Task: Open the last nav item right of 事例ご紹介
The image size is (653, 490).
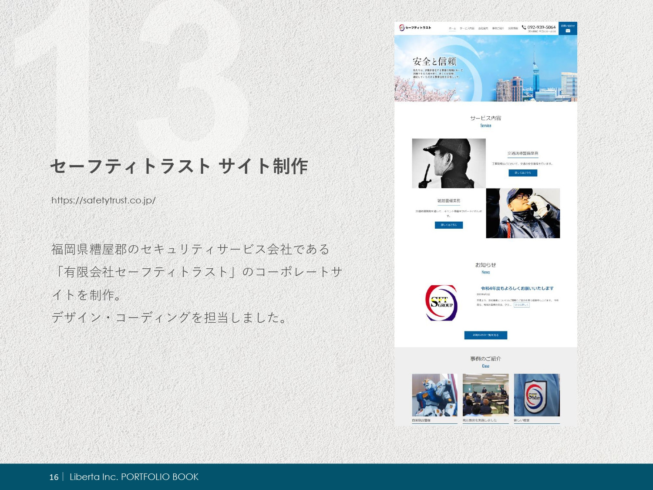Action: point(513,28)
